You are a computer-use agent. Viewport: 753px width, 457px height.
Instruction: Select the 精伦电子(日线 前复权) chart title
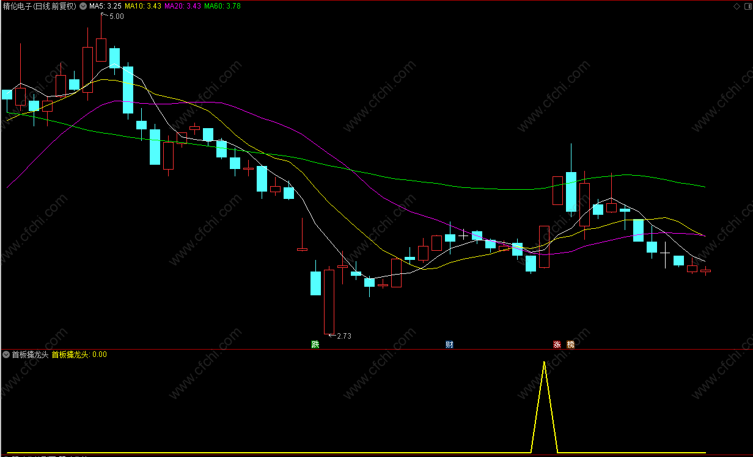[39, 6]
